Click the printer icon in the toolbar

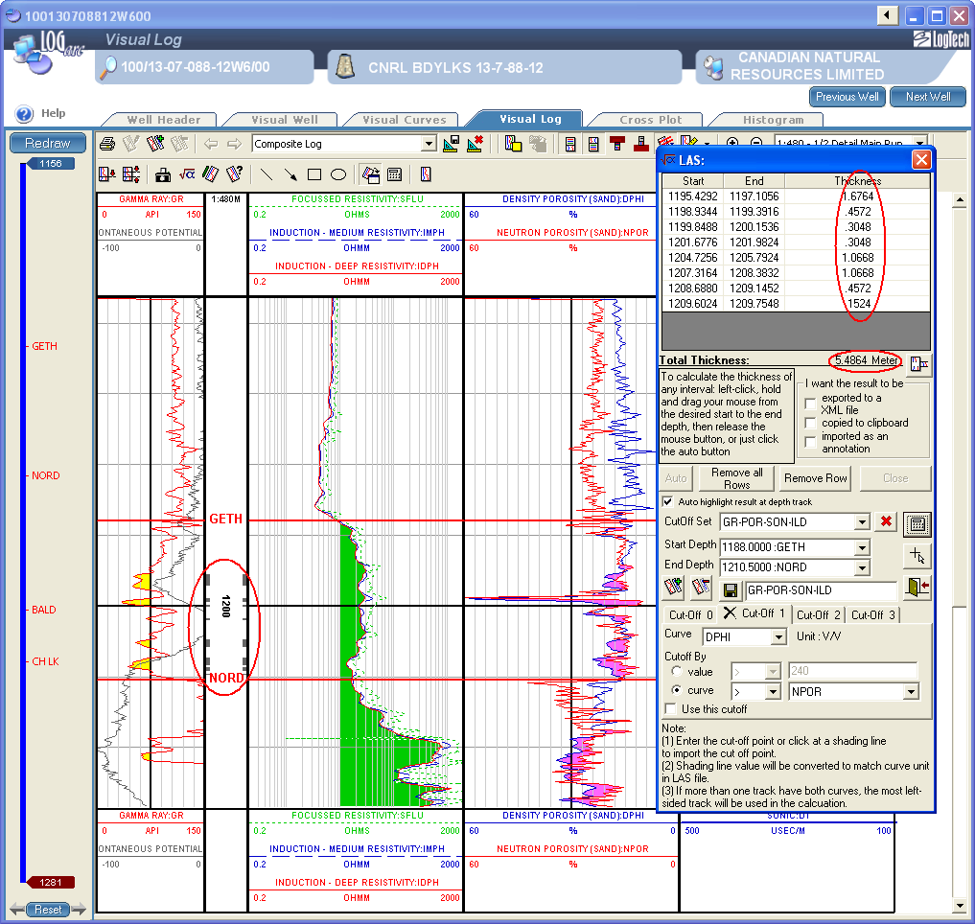[107, 144]
